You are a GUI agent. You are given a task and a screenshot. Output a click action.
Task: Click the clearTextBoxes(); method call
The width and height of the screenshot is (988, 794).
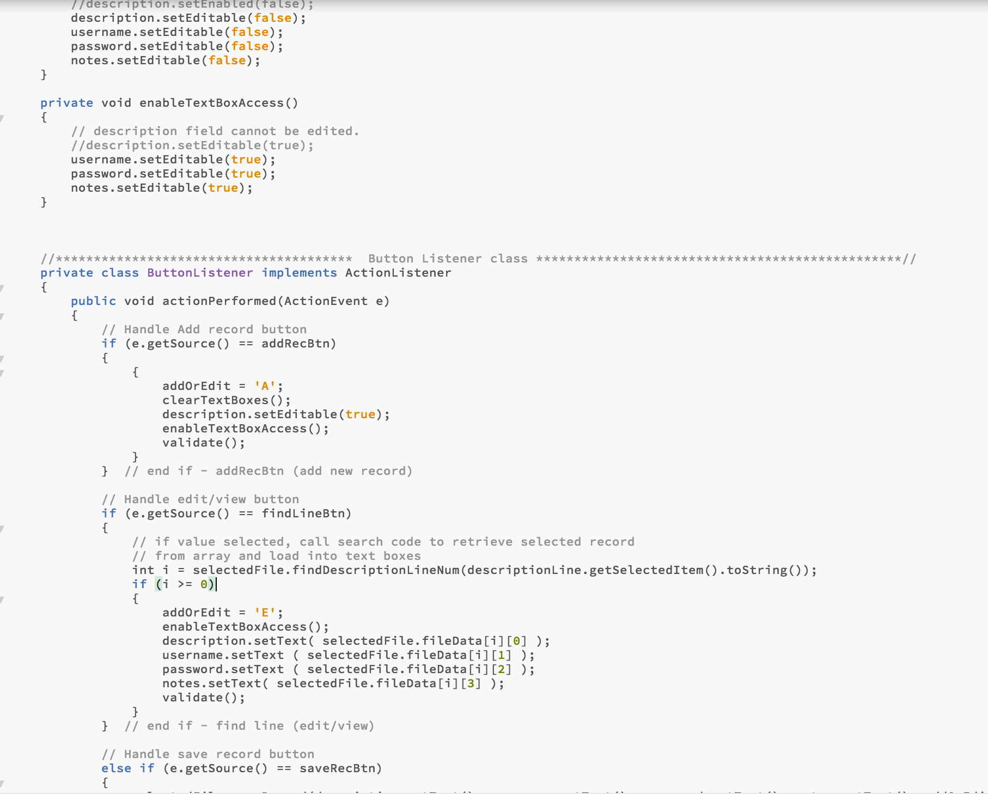click(225, 400)
